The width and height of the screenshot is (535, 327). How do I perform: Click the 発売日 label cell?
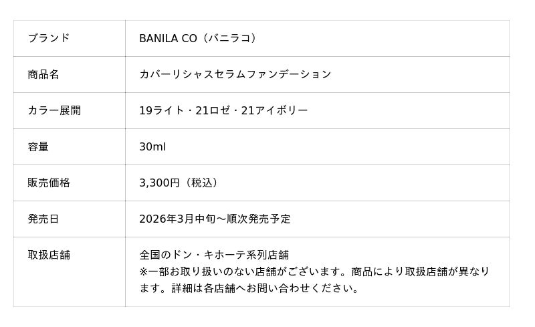point(43,219)
